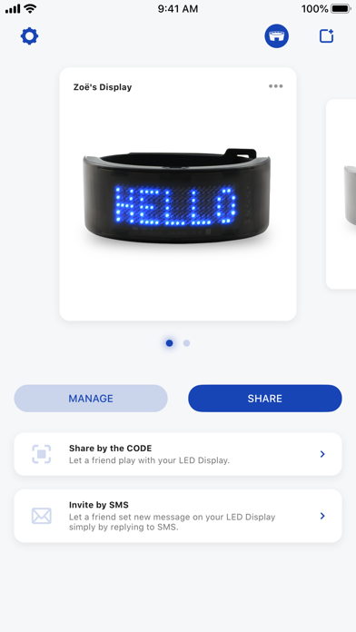
Task: Switch to the second carousel page dot
Action: 186,343
